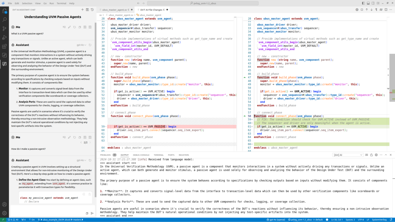Screen dimensions: 395x222
Task: Split the editor using the split icon
Action: pyautogui.click(x=386, y=10)
